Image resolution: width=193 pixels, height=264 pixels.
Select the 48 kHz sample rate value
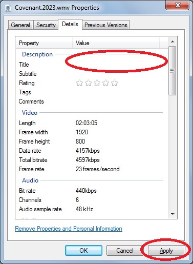coord(84,209)
